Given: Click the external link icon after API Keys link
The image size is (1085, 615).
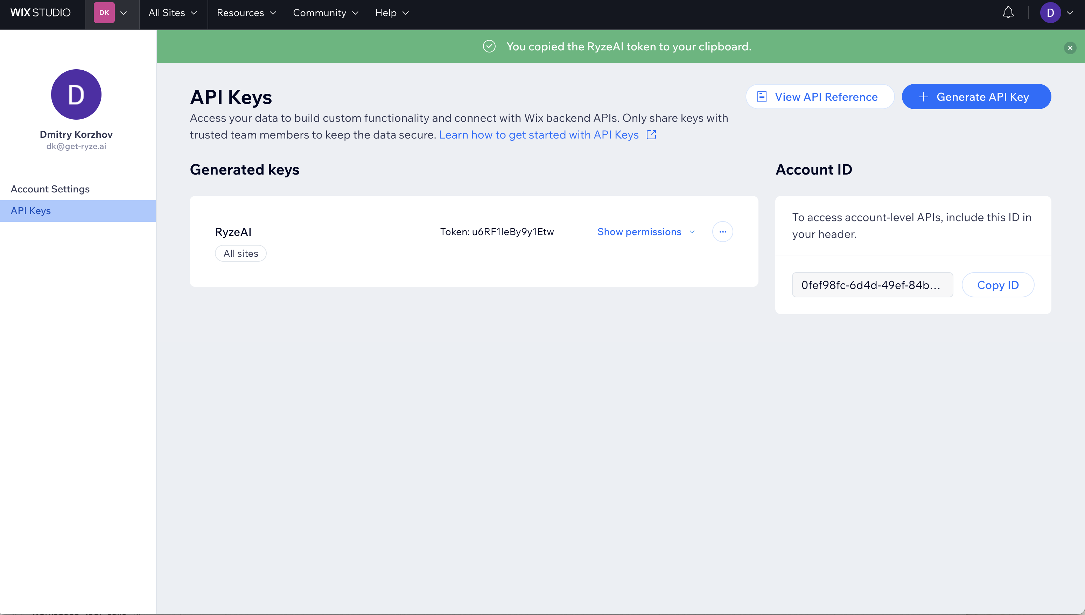Looking at the screenshot, I should click(x=651, y=134).
